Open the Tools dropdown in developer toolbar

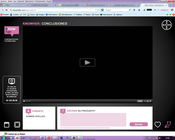95,14
